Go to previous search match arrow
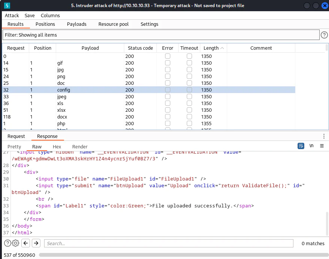The width and height of the screenshot is (329, 259). pos(25,243)
